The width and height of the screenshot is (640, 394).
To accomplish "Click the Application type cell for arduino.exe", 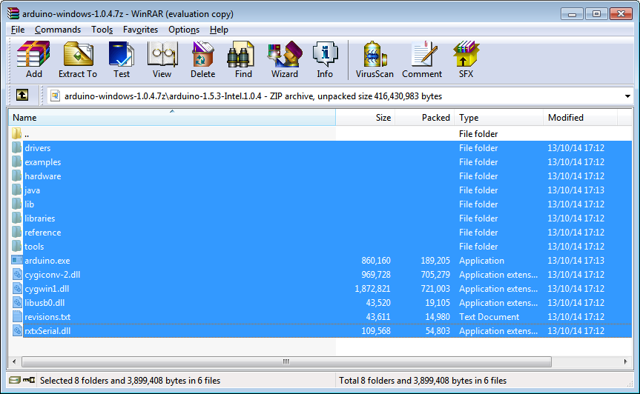I will [481, 261].
